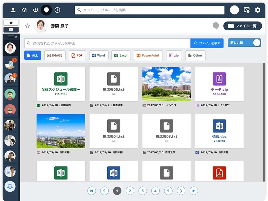The image size is (268, 201).
Task: Click the gray chat bubble icon
Action: click(x=216, y=26)
